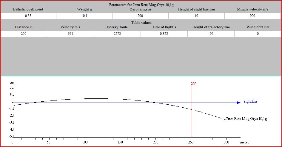The width and height of the screenshot is (282, 147).
Task: Click the 'Parameters for 7mm Rem Mag Oryx' heading
Action: (x=141, y=5)
